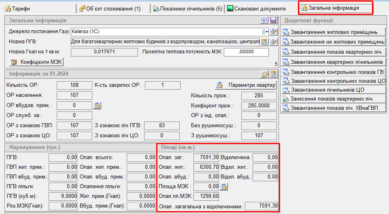Click the save floppy disk icon
The width and height of the screenshot is (389, 214).
pyautogui.click(x=273, y=20)
